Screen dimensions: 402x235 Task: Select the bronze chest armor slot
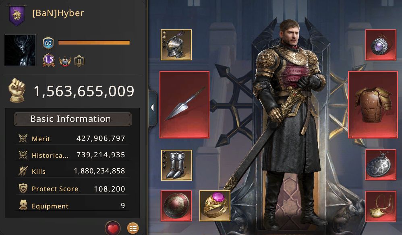(x=373, y=105)
